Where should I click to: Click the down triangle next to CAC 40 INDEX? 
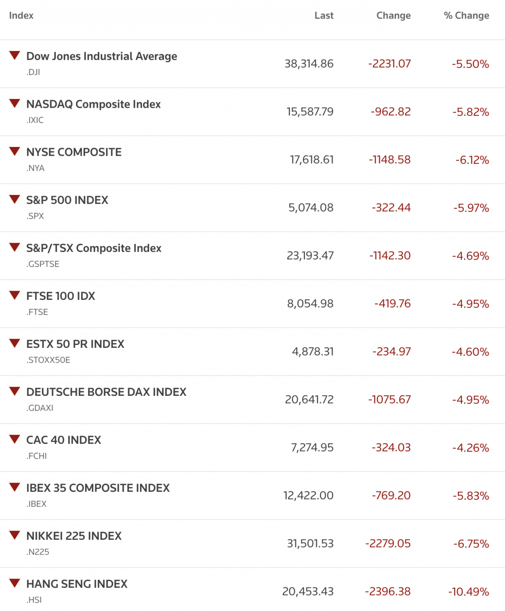[x=15, y=439]
